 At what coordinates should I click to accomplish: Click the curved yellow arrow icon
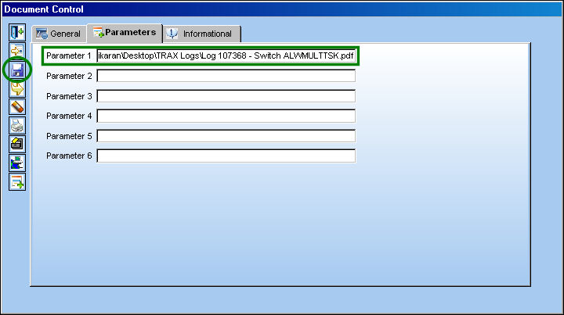pyautogui.click(x=17, y=88)
